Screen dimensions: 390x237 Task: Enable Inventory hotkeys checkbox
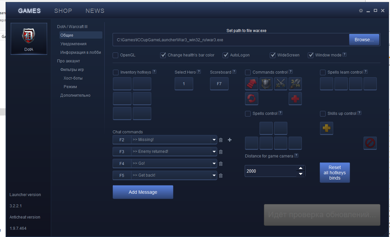pos(116,72)
